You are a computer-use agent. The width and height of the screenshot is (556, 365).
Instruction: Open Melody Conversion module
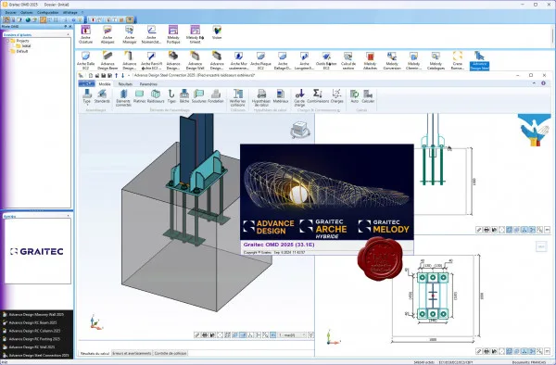pos(392,60)
